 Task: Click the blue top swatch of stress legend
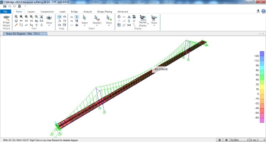[x=262, y=54]
